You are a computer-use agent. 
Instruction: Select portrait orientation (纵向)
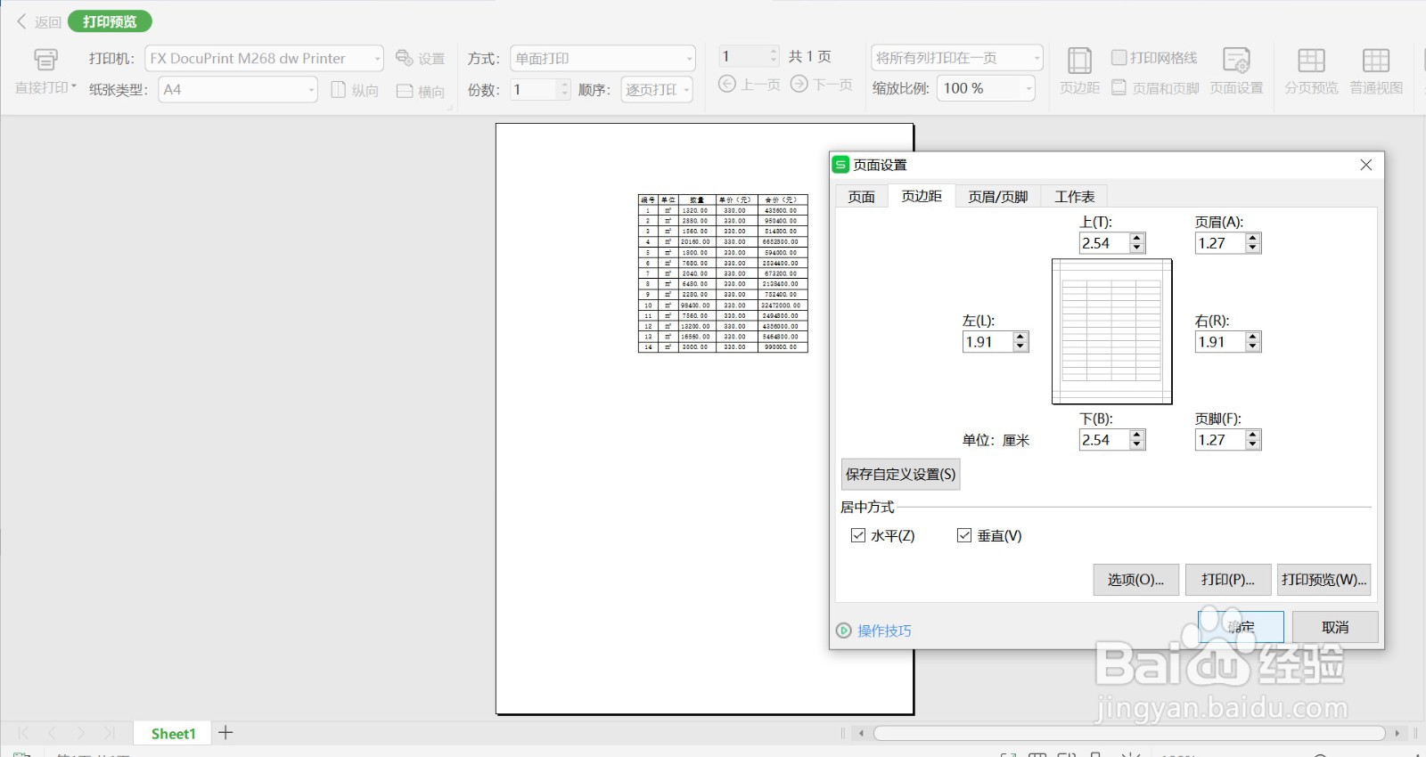pyautogui.click(x=355, y=90)
